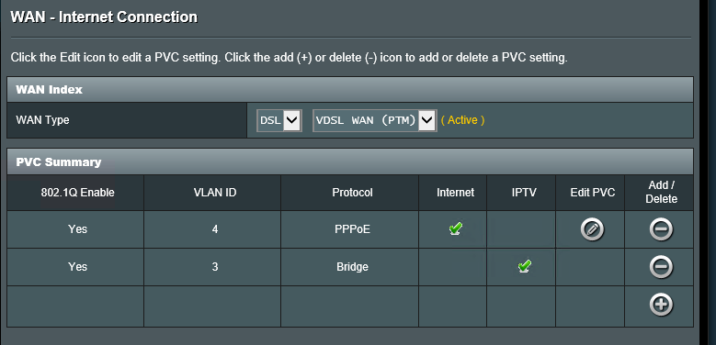The image size is (716, 345).
Task: Remove the Bridge PVC with its minus icon
Action: 661,267
